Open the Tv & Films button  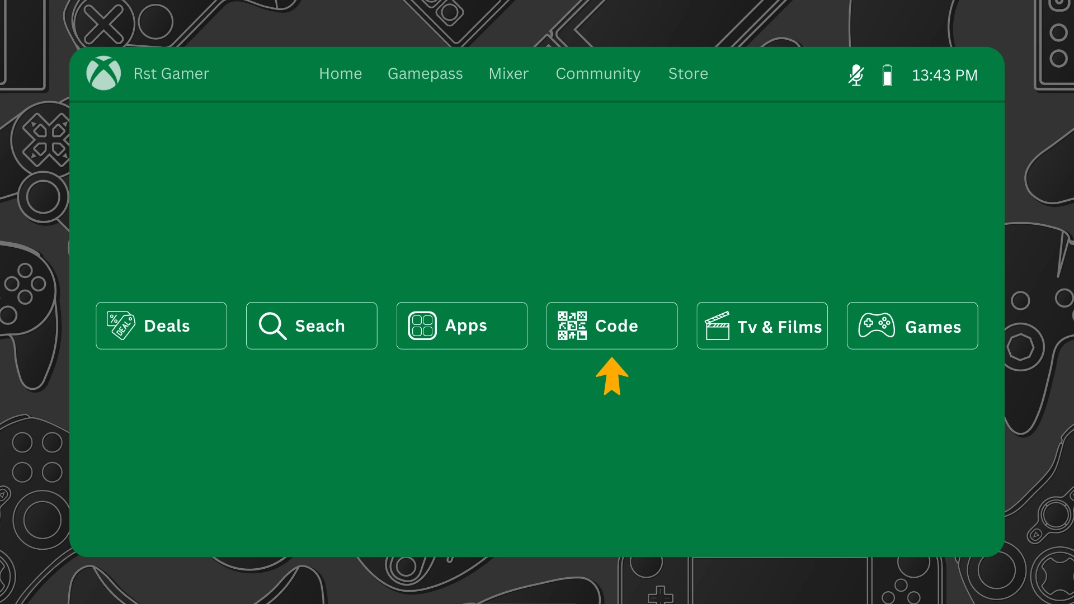click(762, 326)
